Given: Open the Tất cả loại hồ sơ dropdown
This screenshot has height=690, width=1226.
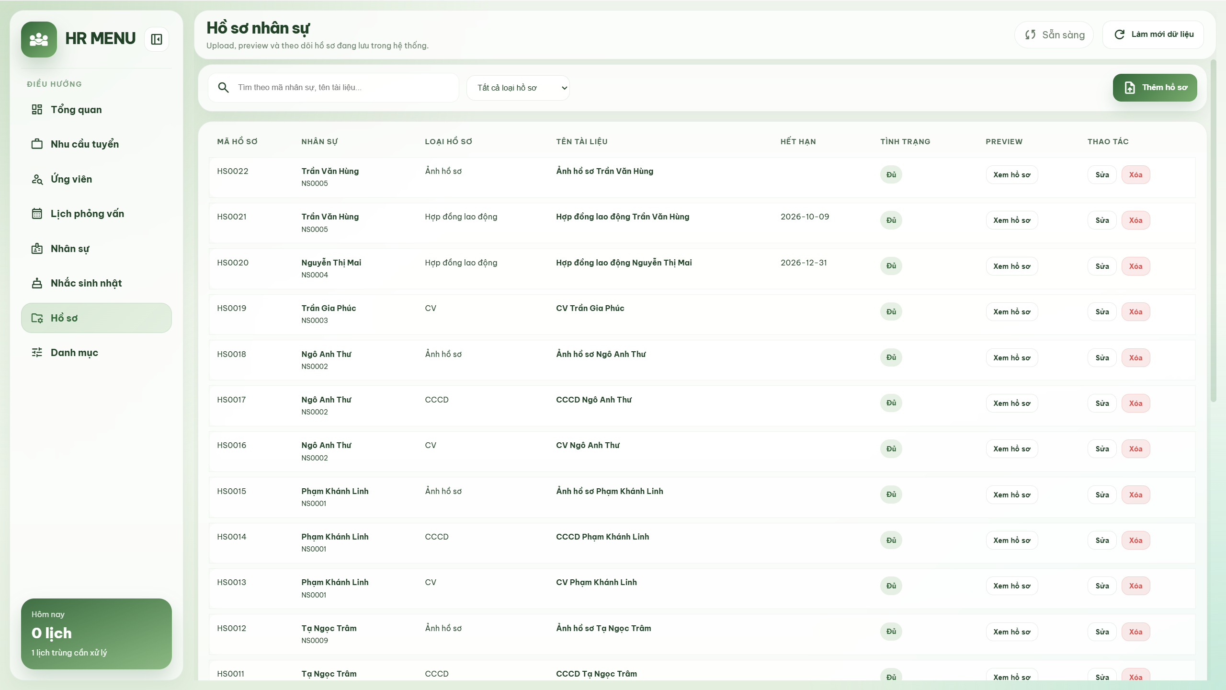Looking at the screenshot, I should click(518, 88).
